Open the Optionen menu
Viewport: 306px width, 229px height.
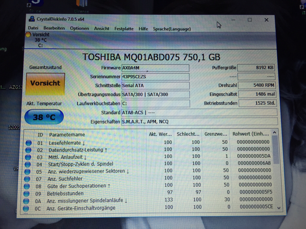pos(79,28)
